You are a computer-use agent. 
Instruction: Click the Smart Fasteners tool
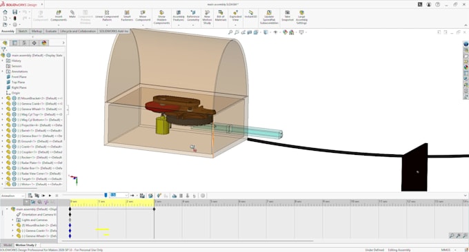pyautogui.click(x=127, y=16)
